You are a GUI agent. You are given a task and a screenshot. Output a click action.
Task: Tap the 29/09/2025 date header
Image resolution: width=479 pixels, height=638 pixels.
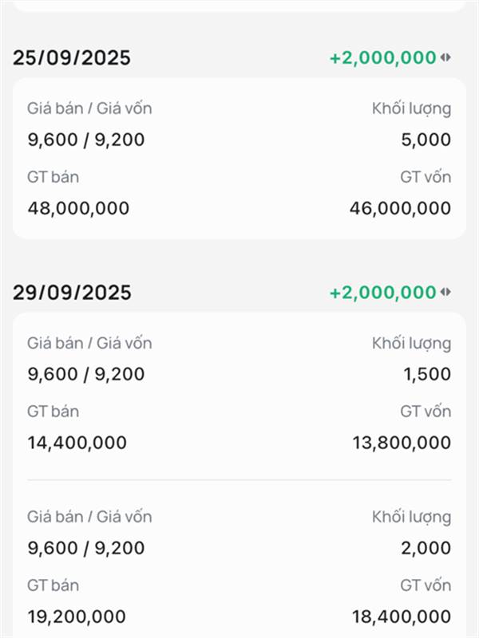(71, 293)
